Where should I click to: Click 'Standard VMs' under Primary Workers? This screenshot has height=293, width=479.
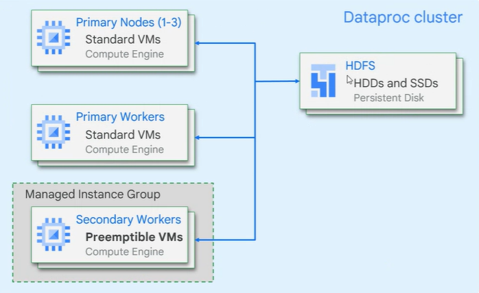click(x=123, y=134)
